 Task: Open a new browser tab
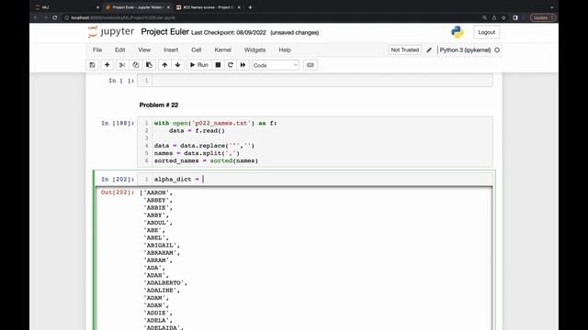click(x=250, y=7)
